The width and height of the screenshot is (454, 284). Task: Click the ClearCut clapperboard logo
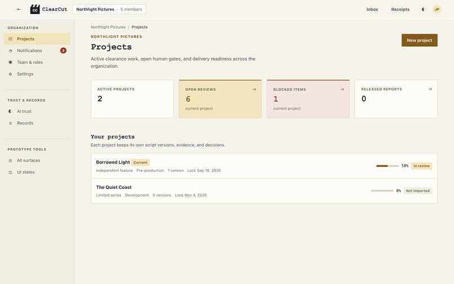coord(35,9)
